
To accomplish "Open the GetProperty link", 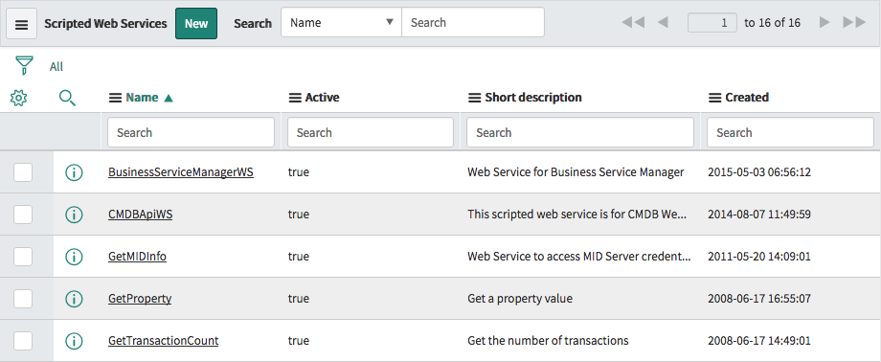I will tap(140, 299).
